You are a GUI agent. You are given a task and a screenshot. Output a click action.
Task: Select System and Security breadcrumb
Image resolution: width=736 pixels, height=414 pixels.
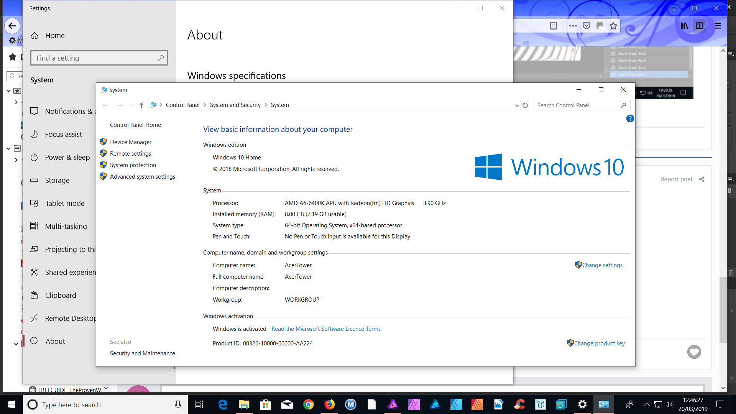click(x=235, y=105)
